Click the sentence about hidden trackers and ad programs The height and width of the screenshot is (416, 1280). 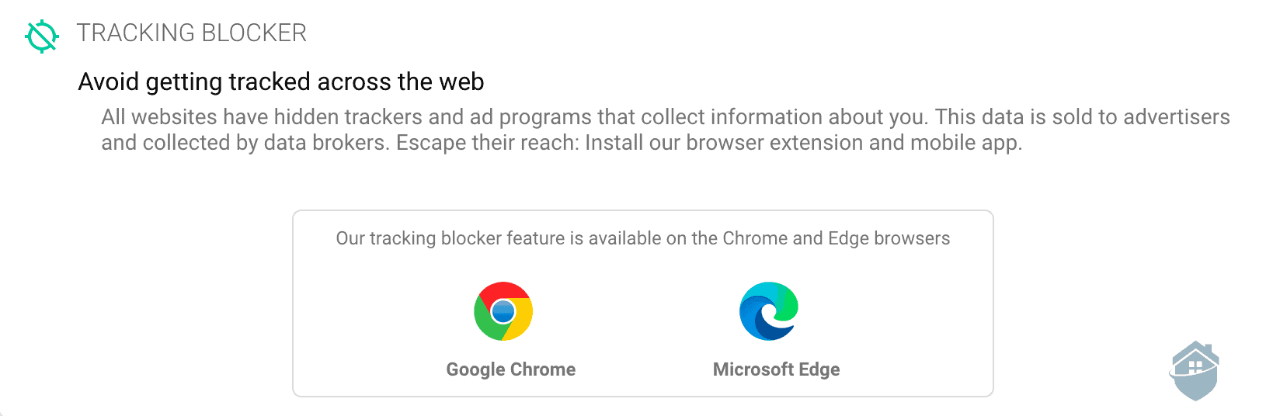[x=515, y=117]
